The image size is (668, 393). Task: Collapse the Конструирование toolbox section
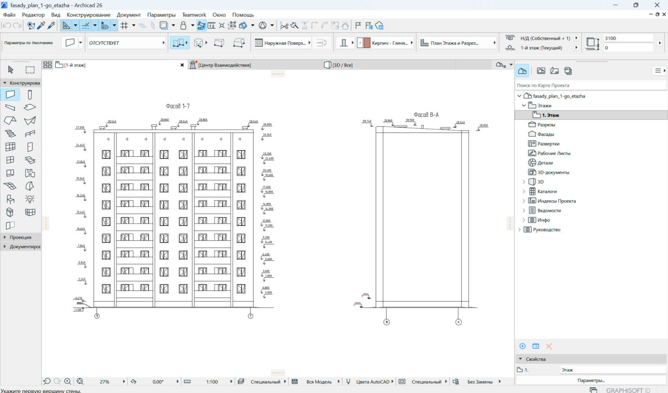[x=5, y=83]
